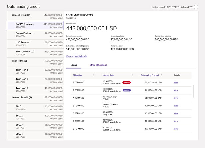Image resolution: width=205 pixels, height=148 pixels.
Task: Sort by Obligation column arrows
Action: tap(93, 75)
